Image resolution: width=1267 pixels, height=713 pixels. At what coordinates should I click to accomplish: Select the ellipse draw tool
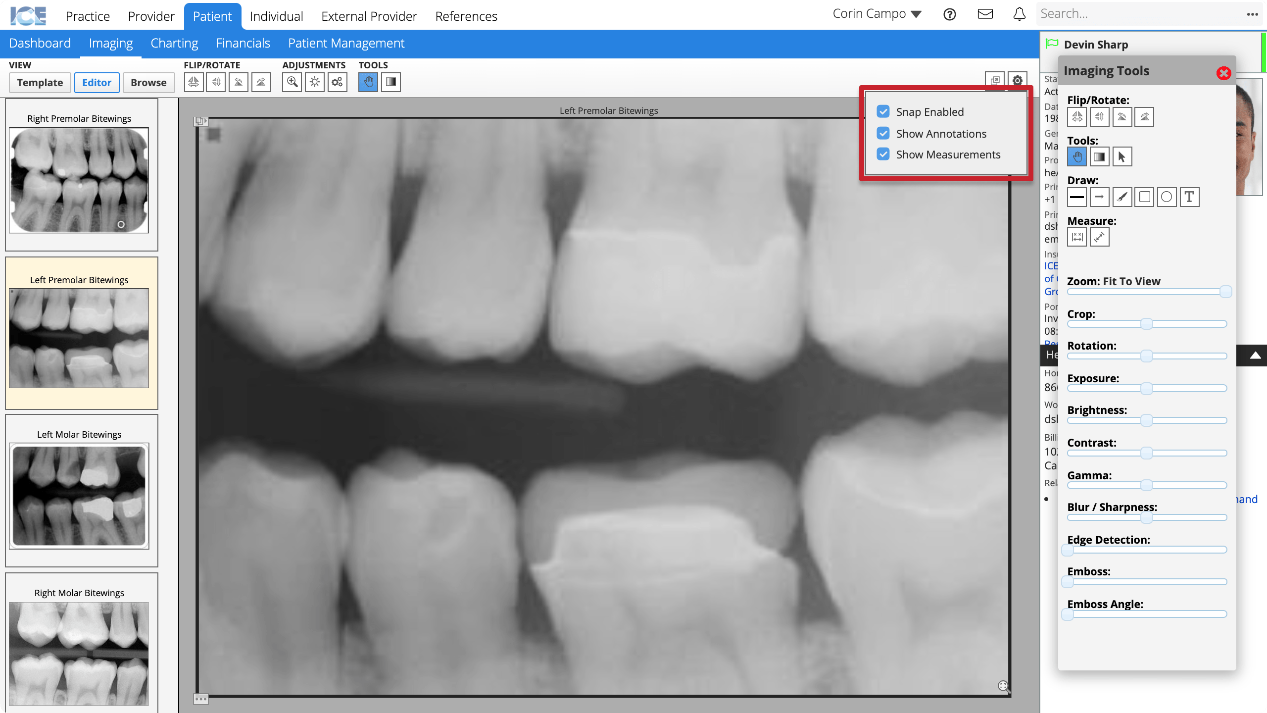(1168, 197)
